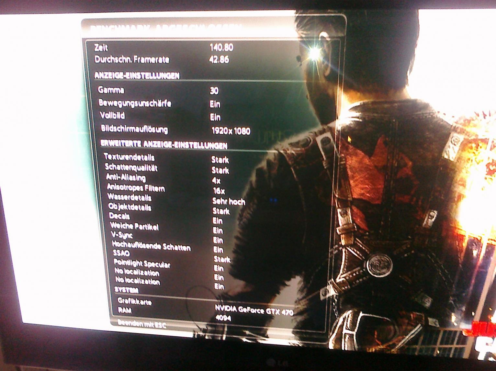The image size is (496, 371).
Task: Click the resolution value 1920x1080
Action: pos(231,131)
